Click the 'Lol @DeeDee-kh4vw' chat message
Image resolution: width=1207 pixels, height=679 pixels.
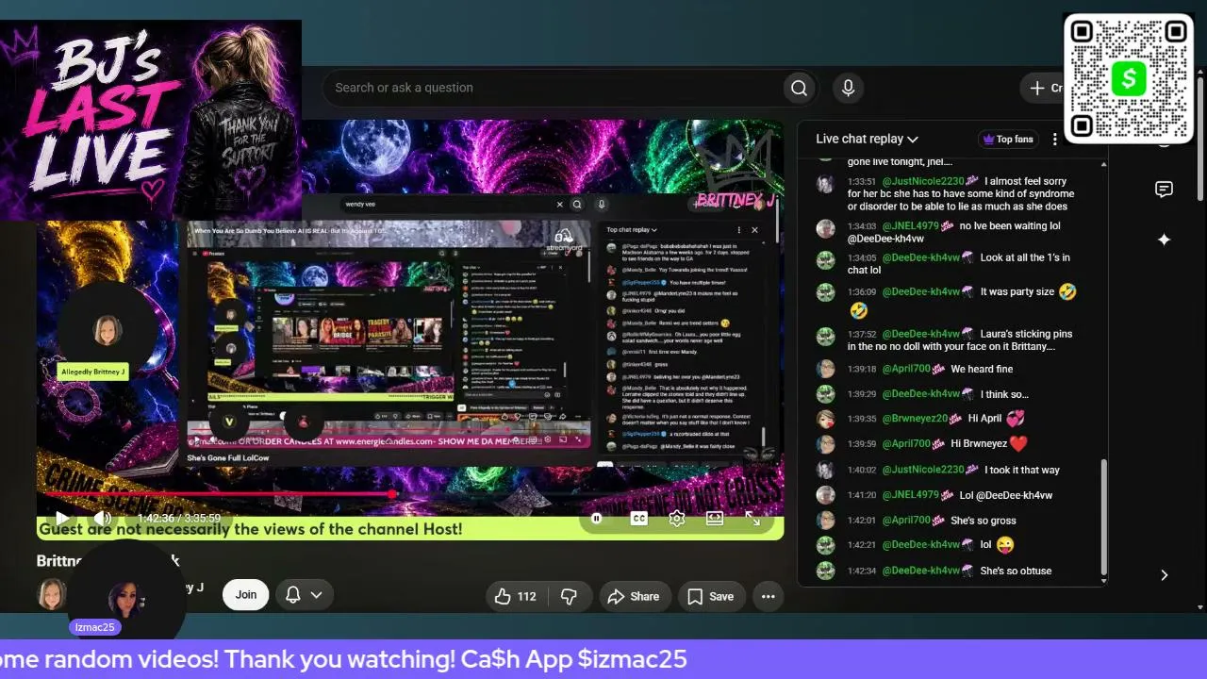1006,495
